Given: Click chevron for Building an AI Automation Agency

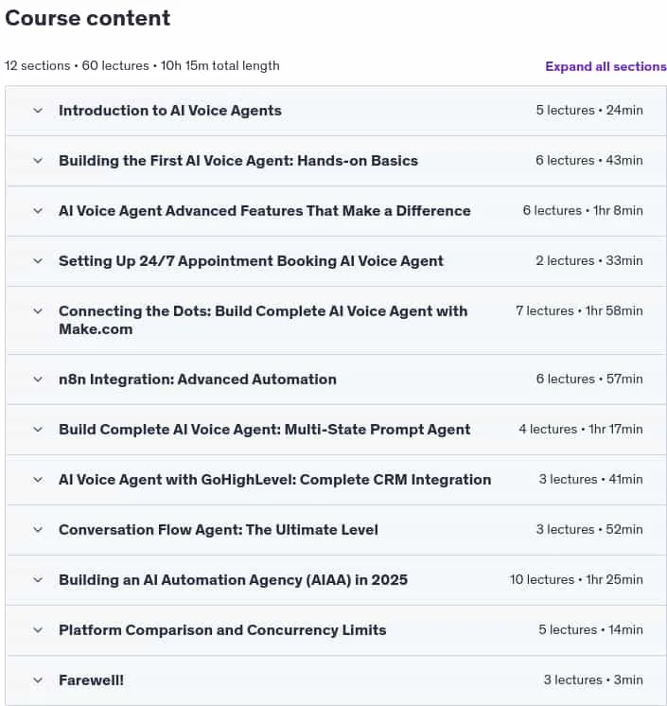Looking at the screenshot, I should (38, 580).
